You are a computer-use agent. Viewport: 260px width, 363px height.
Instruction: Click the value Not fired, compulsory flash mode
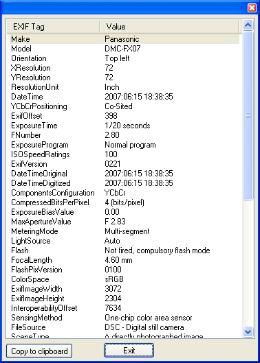(x=157, y=250)
